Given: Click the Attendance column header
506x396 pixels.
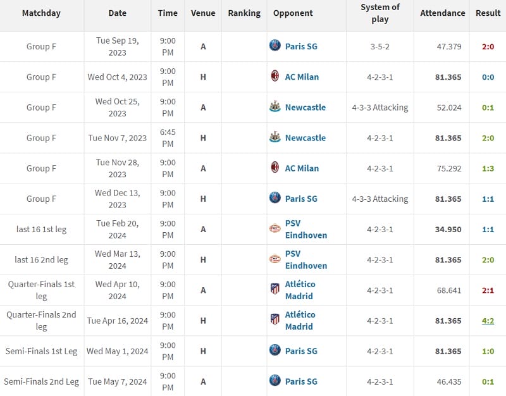Looking at the screenshot, I should click(442, 13).
